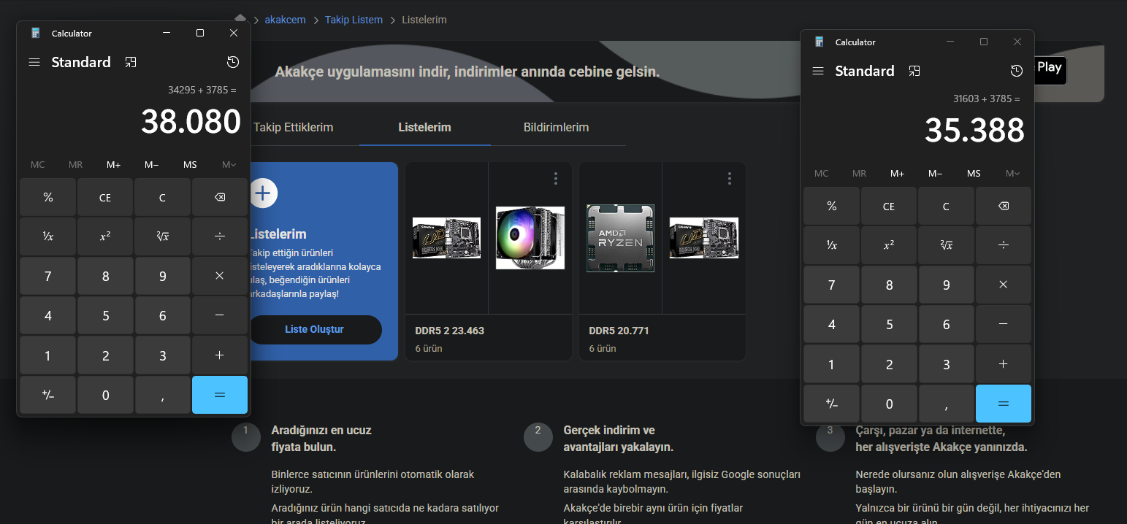Click equals button in right Calculator

point(1004,404)
